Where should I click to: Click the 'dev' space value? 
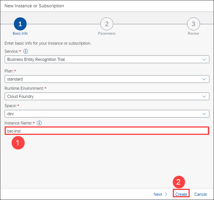point(10,114)
